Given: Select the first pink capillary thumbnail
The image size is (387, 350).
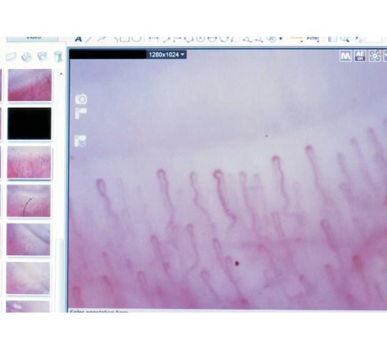Looking at the screenshot, I should tap(30, 85).
